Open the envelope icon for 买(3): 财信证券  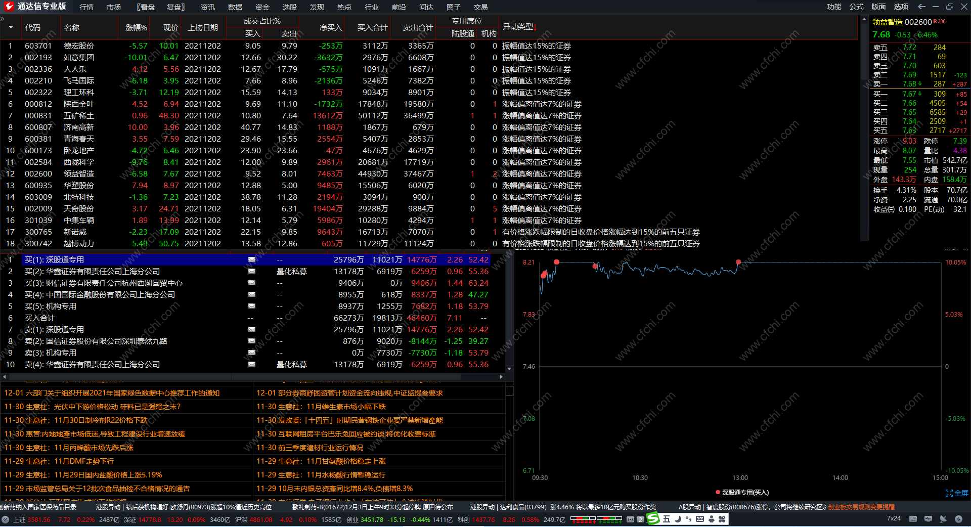click(251, 283)
